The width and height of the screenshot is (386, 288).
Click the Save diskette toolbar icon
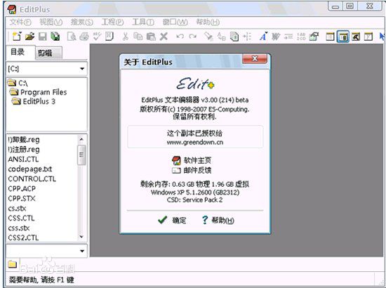43,37
